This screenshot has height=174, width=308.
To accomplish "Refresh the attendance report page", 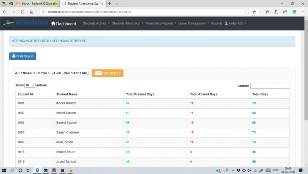I will point(23,12).
